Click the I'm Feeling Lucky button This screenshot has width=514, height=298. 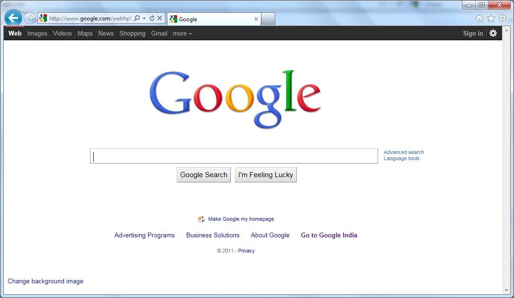point(265,175)
